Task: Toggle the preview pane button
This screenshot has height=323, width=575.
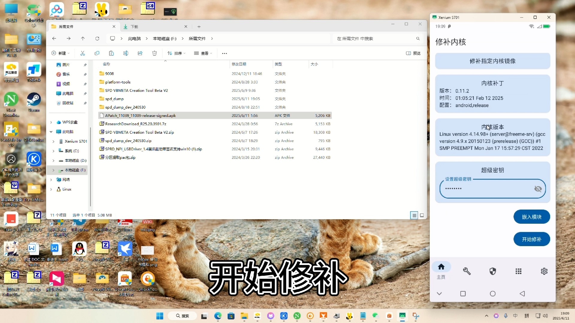Action: (x=413, y=53)
